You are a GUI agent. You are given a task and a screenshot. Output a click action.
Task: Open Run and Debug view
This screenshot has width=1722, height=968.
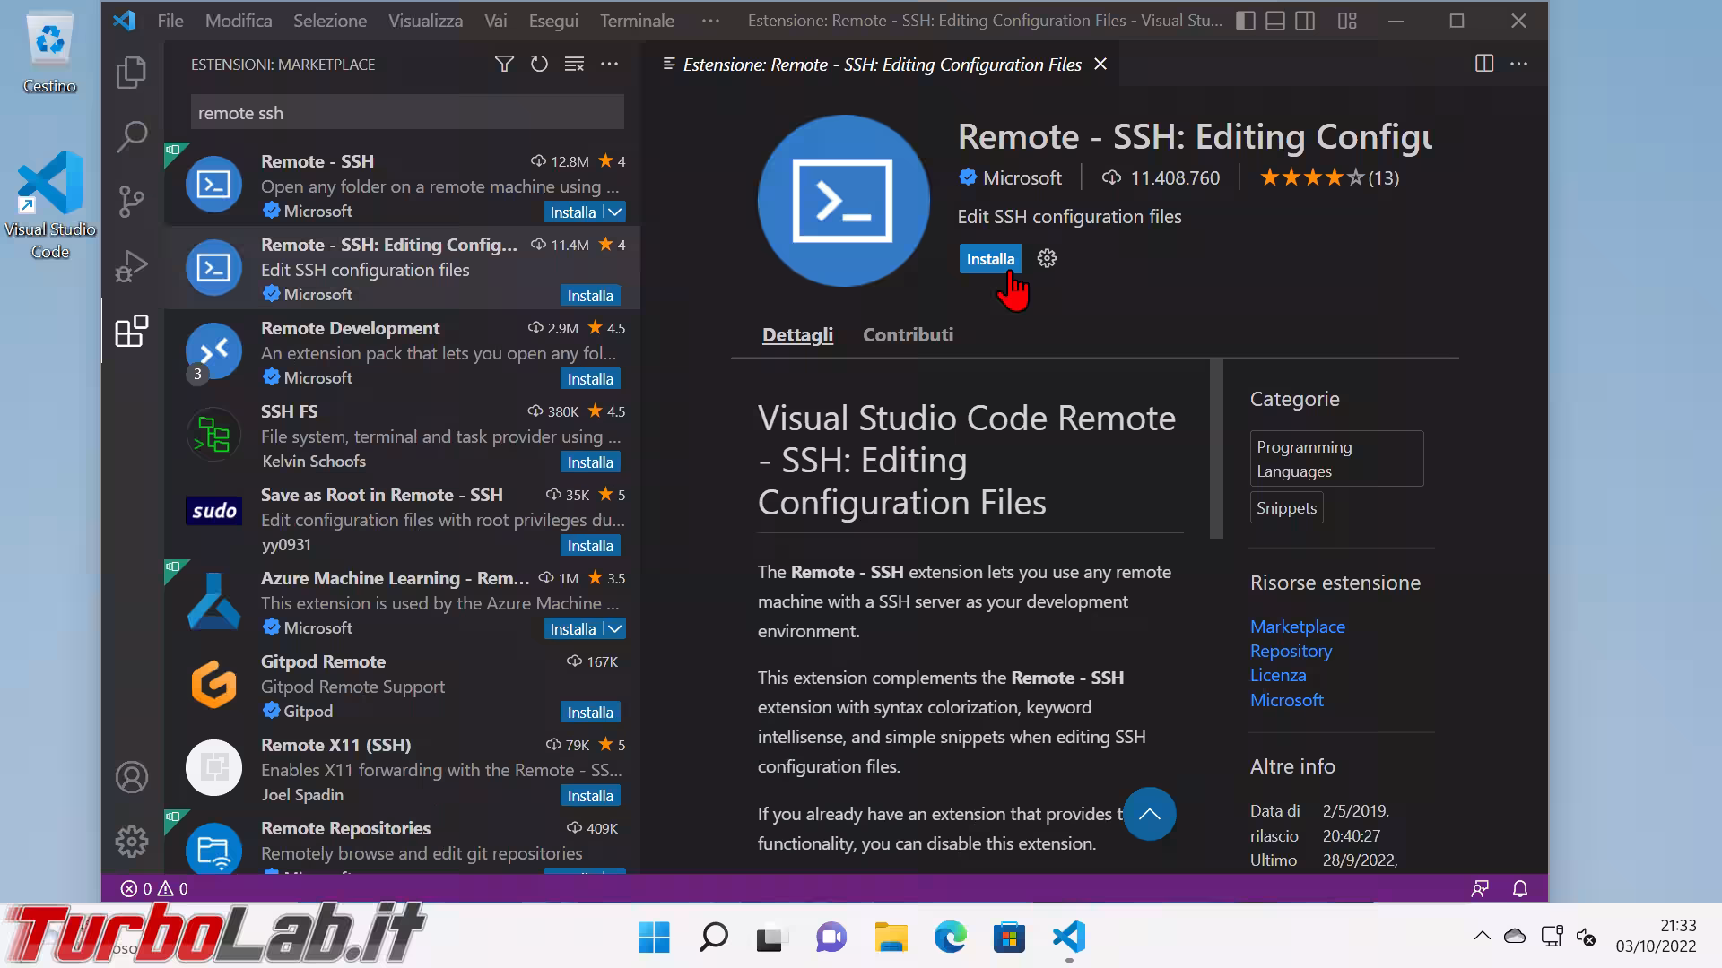point(132,266)
